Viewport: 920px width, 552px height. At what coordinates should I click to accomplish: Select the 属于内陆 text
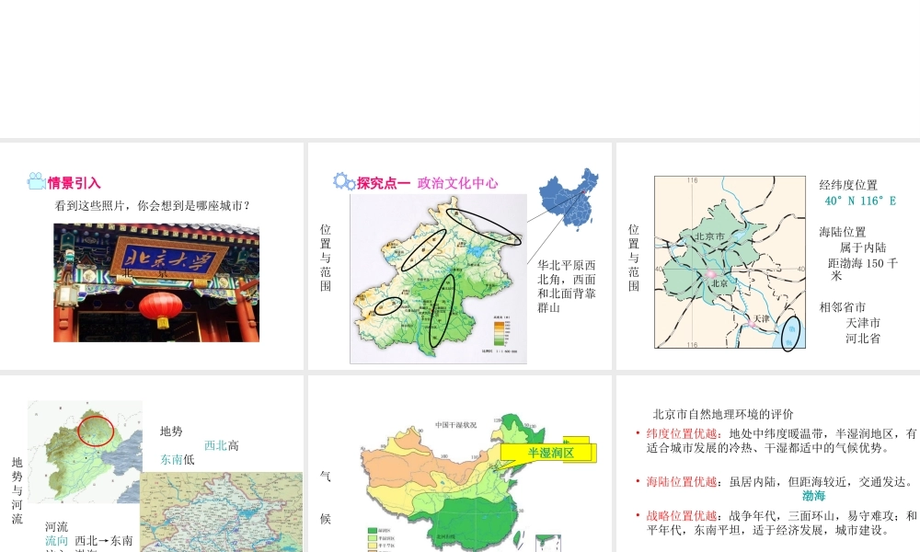(x=863, y=247)
